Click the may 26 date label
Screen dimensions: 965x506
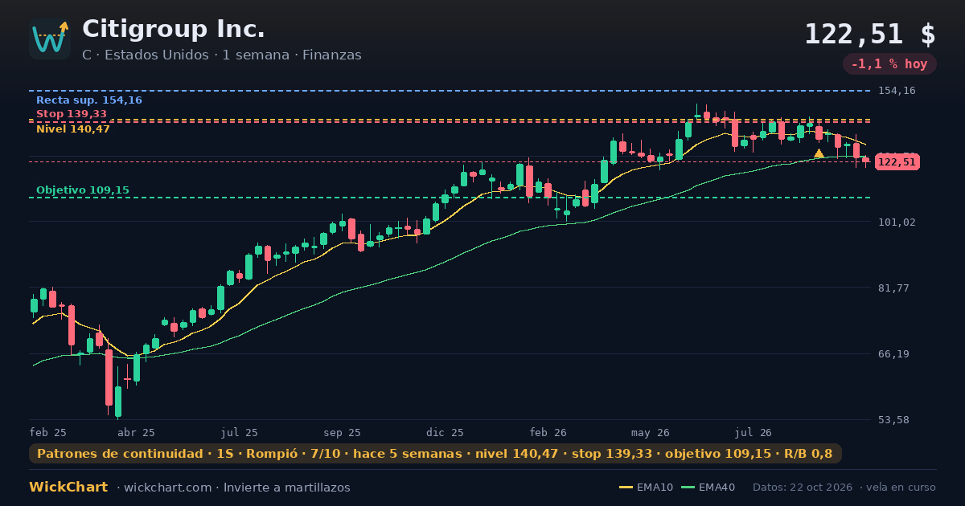tap(651, 432)
